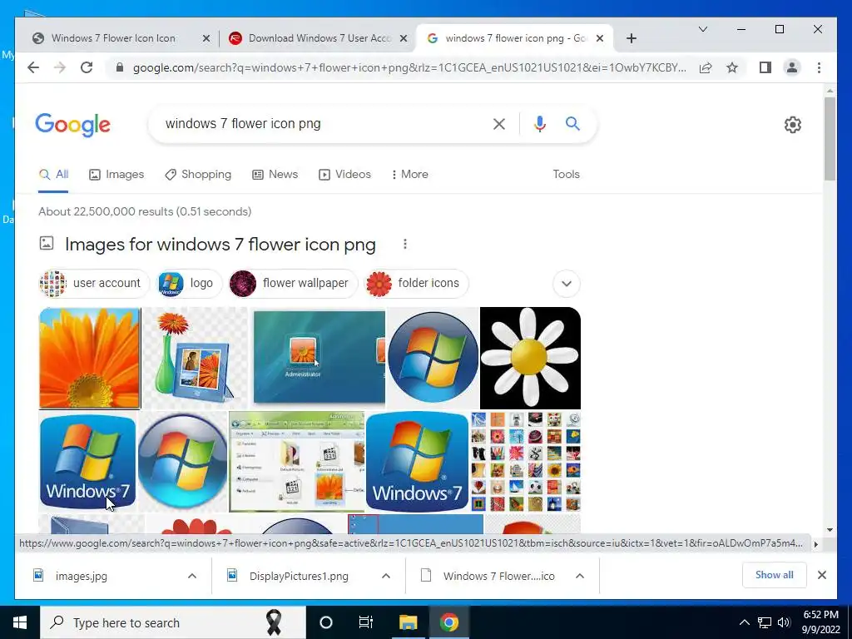Switch to Images results
The image size is (852, 639).
(x=116, y=175)
